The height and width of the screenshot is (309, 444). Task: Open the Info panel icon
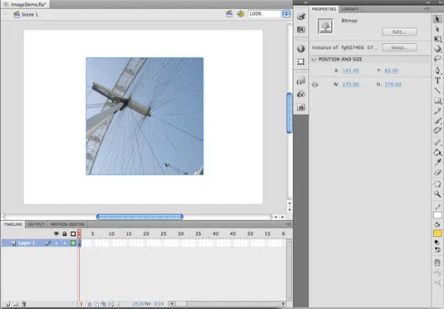point(300,48)
